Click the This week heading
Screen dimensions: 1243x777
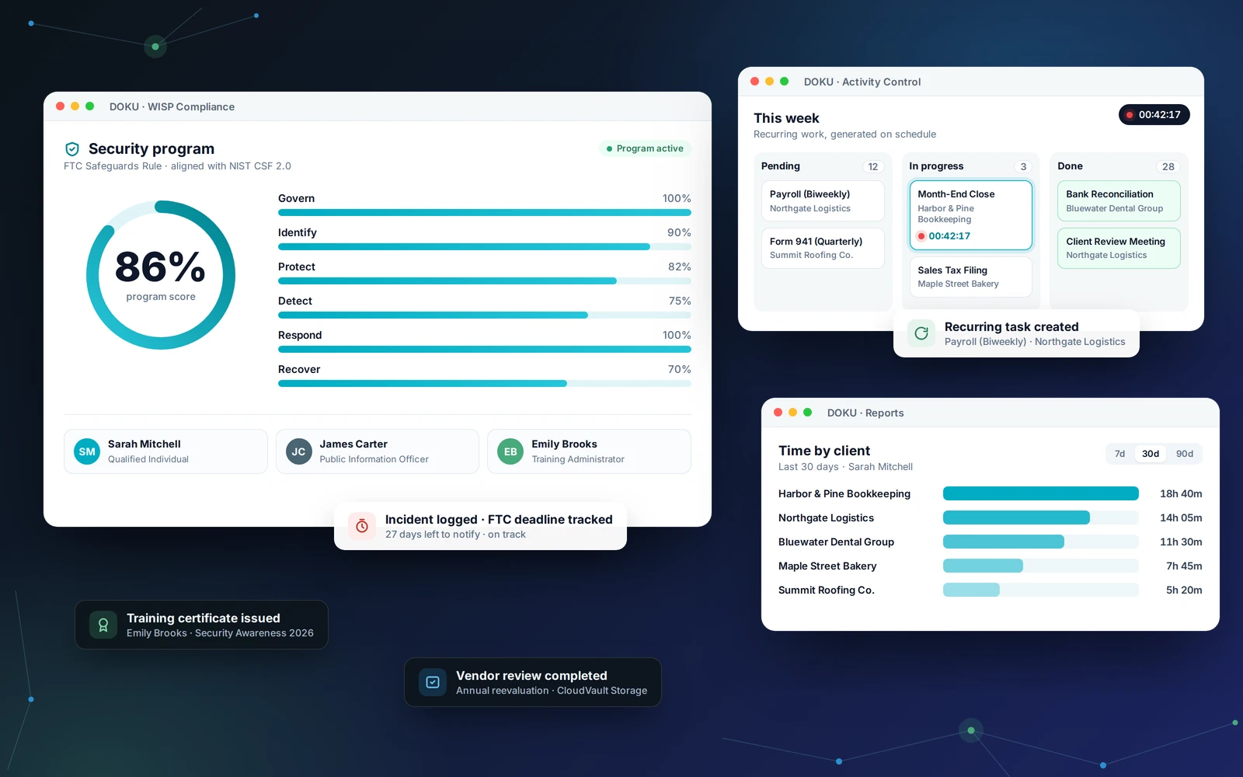click(x=786, y=118)
